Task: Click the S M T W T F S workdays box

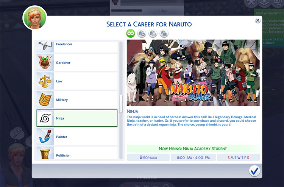Action: click(x=238, y=158)
